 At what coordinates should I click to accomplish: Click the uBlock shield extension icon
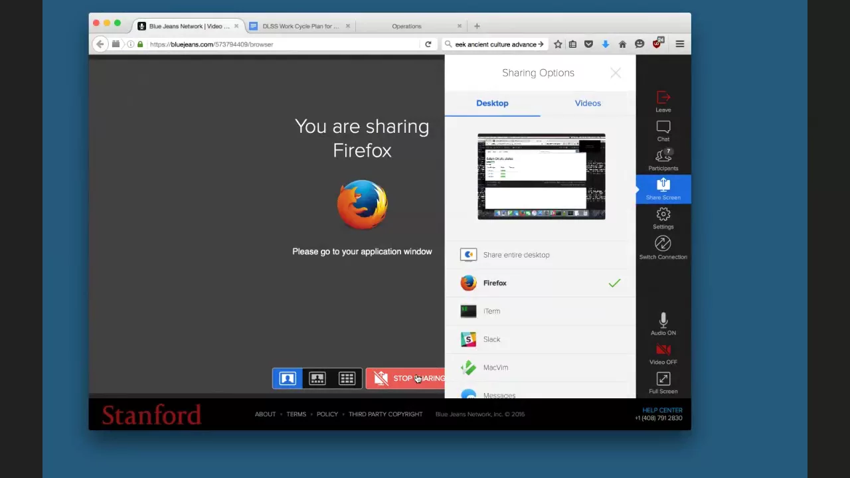(657, 43)
